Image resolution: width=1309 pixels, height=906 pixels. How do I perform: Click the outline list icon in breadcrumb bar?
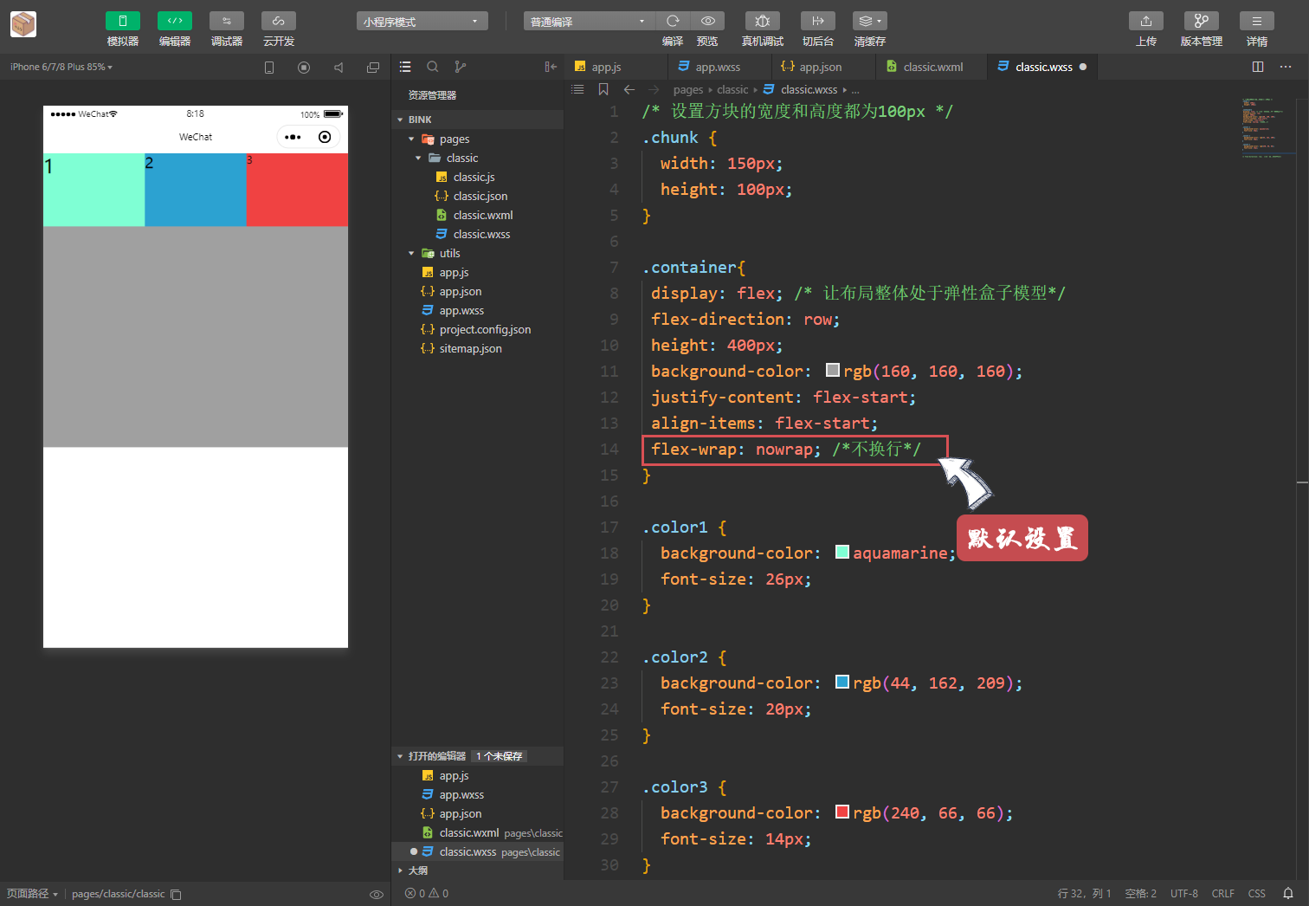[578, 89]
